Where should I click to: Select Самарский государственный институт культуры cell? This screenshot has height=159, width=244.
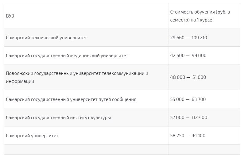tap(58, 118)
